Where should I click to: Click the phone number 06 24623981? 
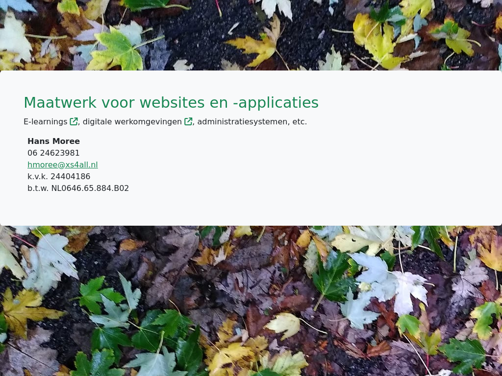point(53,153)
